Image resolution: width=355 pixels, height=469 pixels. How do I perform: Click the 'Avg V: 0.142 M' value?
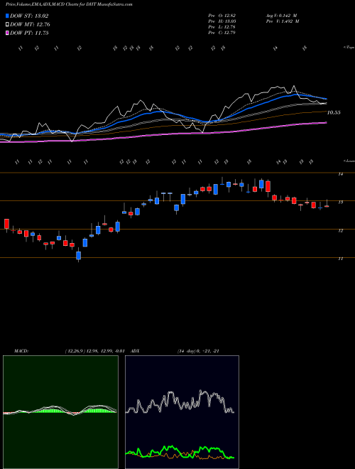click(x=281, y=16)
